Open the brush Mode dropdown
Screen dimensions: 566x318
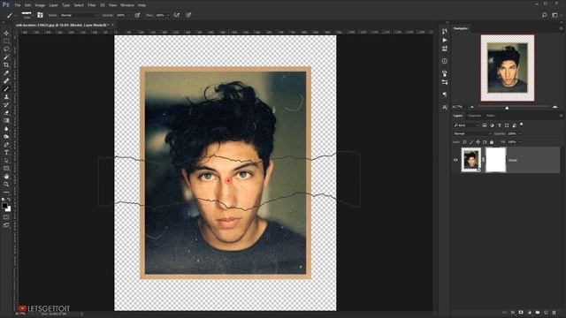click(x=79, y=15)
